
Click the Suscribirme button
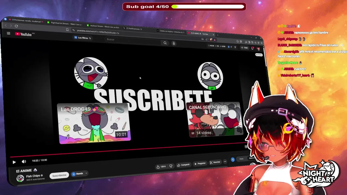(x=59, y=175)
